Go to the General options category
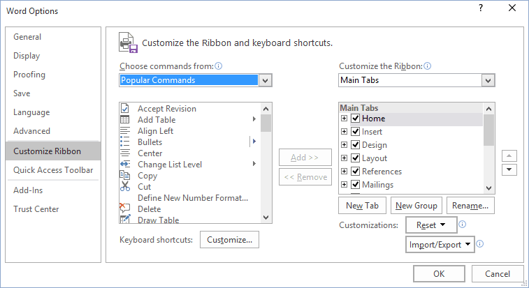 tap(53, 37)
